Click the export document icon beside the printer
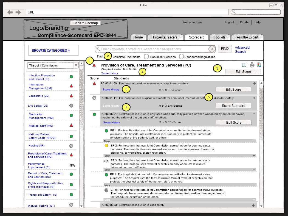Viewport: 288px width, 216px height. point(259,65)
